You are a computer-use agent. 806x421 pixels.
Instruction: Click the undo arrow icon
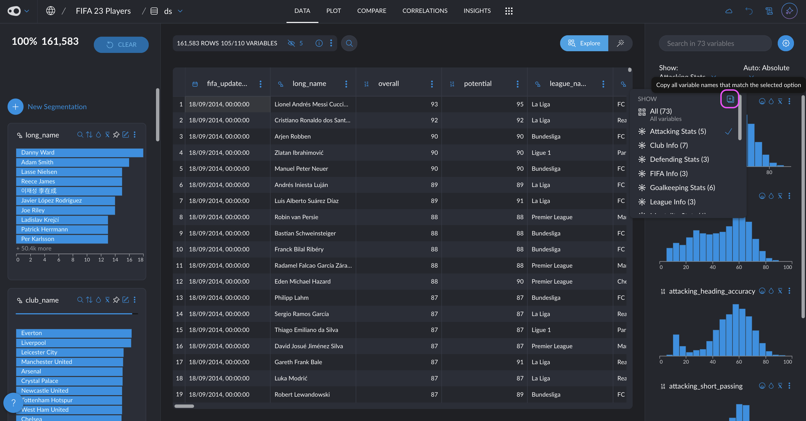pyautogui.click(x=749, y=11)
